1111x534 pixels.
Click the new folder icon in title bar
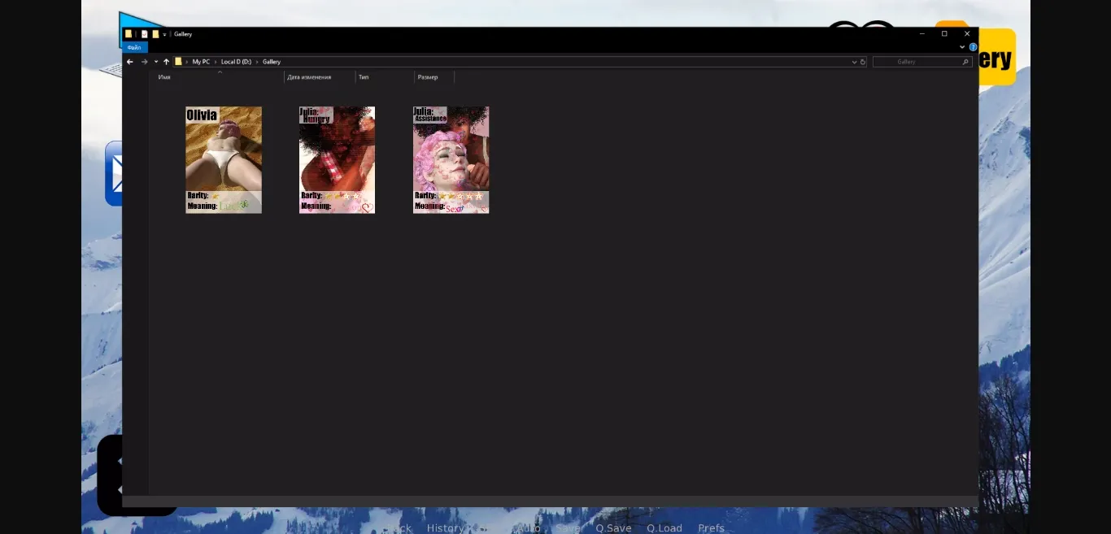pyautogui.click(x=155, y=34)
